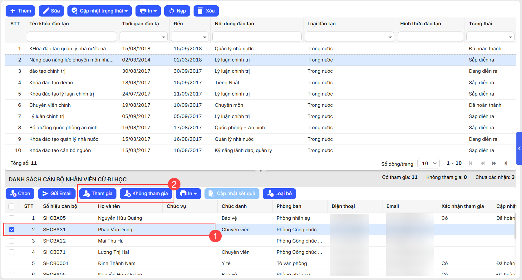The height and width of the screenshot is (280, 522).
Task: Toggle the select-all checkbox in header
Action: coord(12,206)
